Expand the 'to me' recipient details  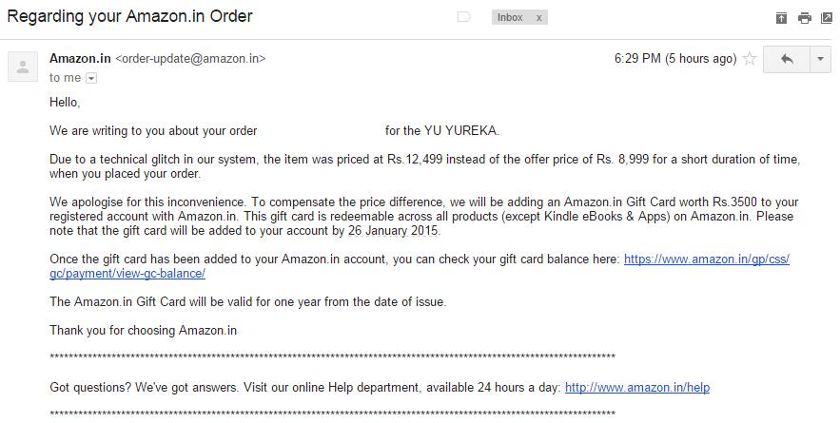pyautogui.click(x=91, y=78)
